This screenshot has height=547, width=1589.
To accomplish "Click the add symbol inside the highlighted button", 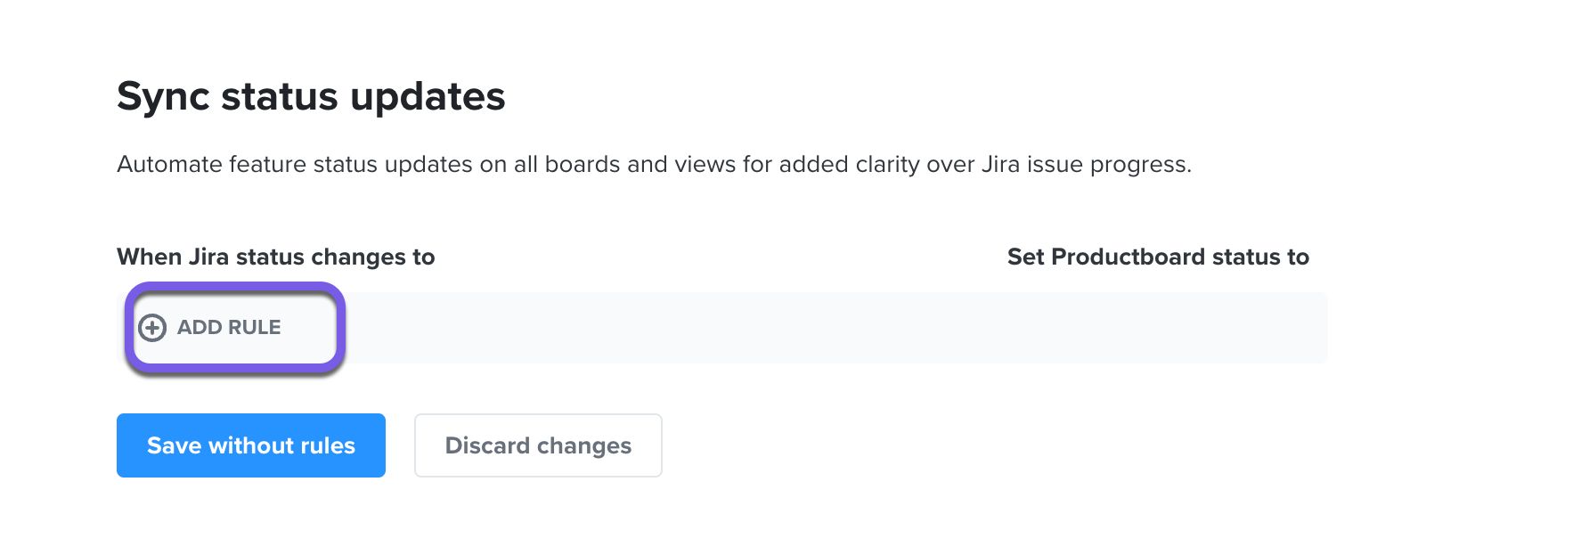I will (x=153, y=327).
